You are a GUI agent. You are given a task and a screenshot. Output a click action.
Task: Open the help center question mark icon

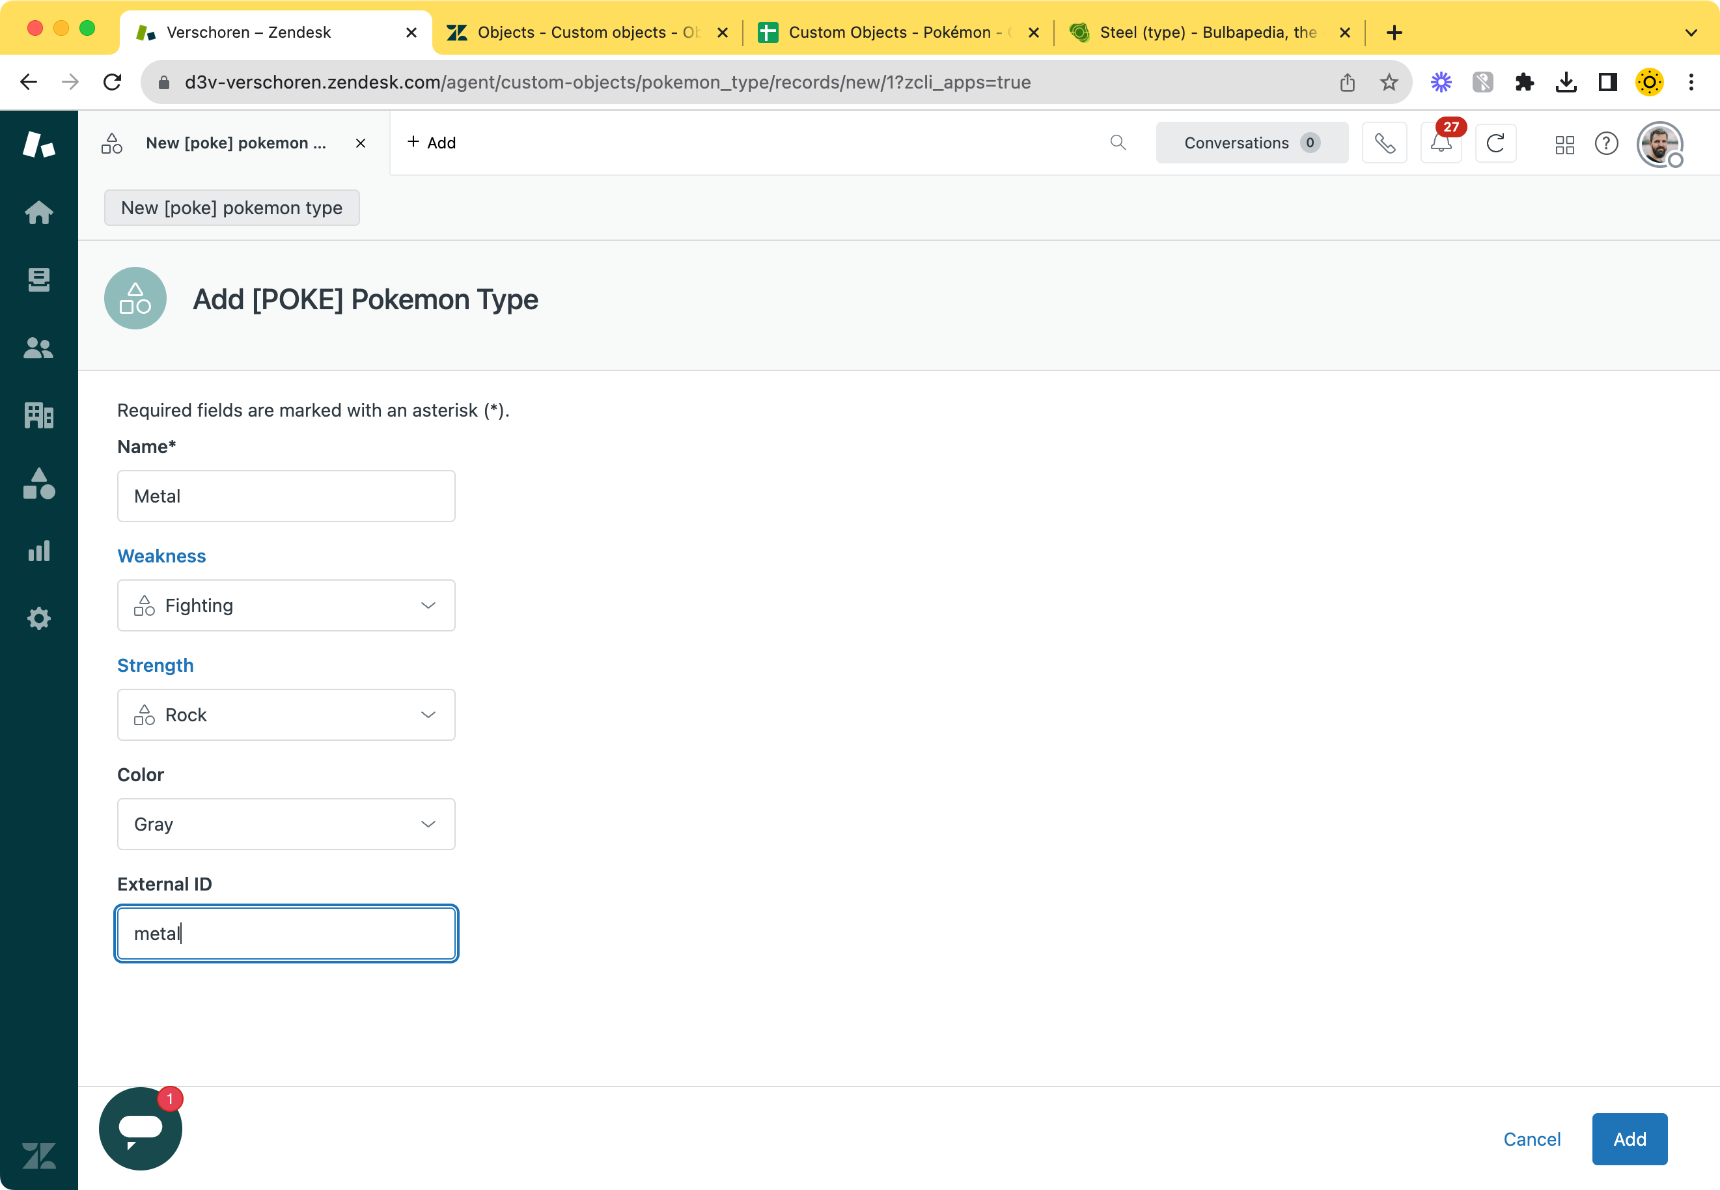(x=1607, y=145)
